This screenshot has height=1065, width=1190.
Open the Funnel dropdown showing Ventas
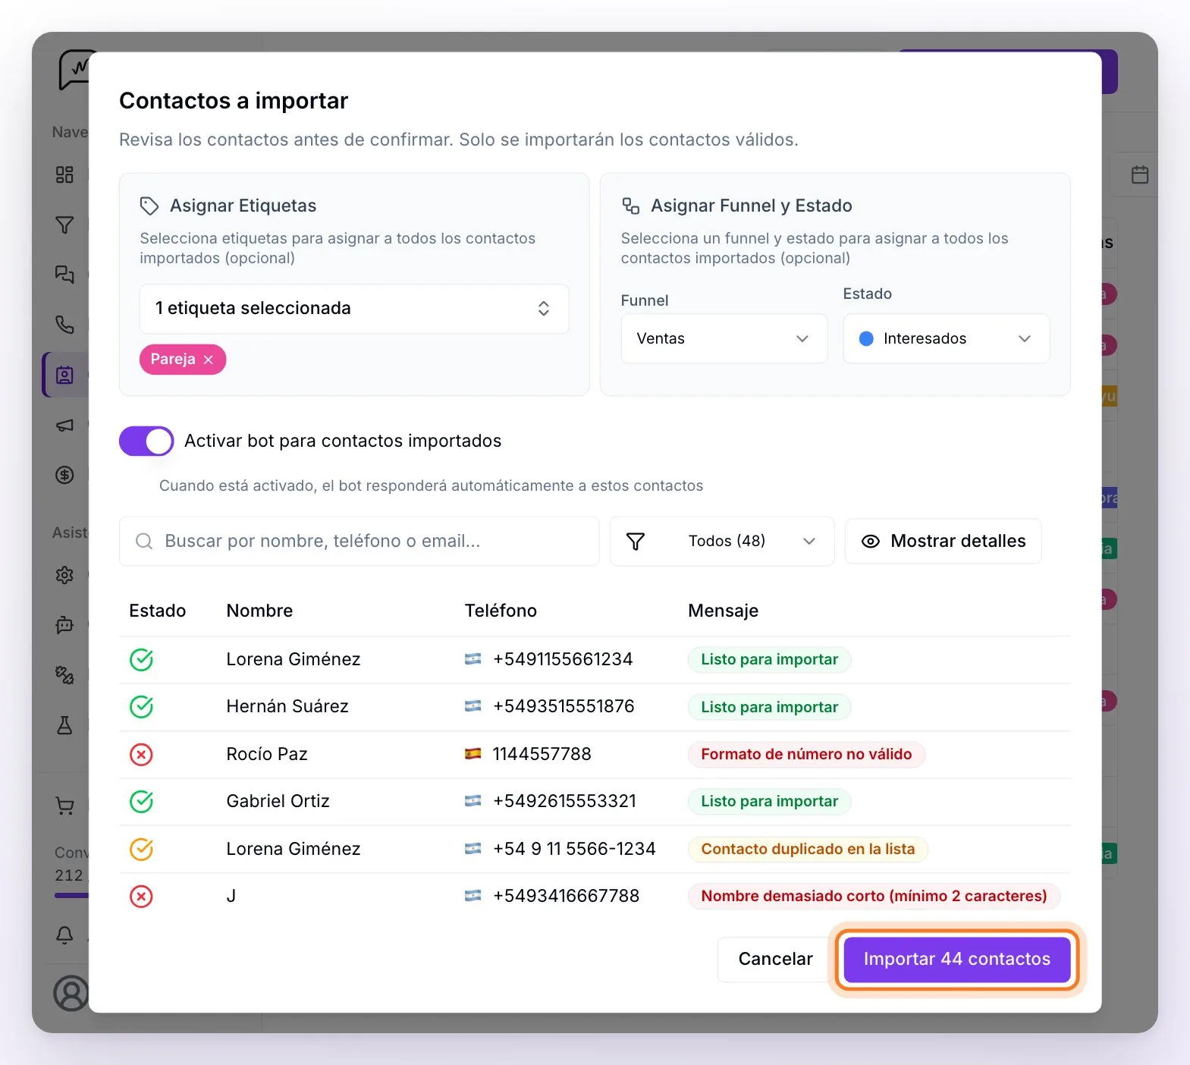724,338
